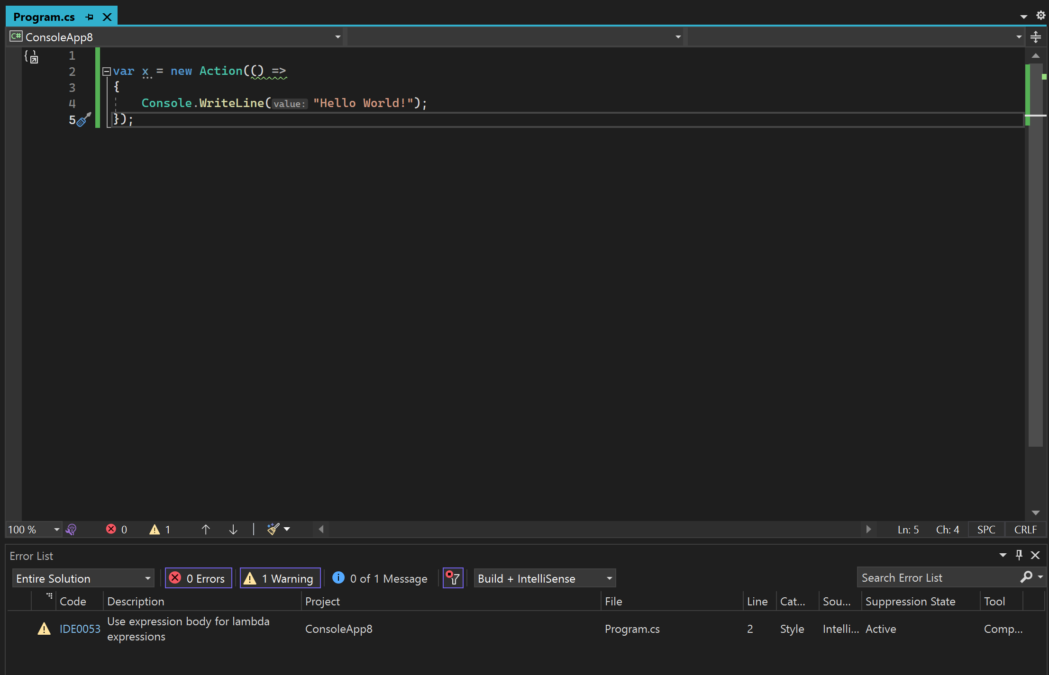Click the editor error count indicator
This screenshot has width=1049, height=675.
click(x=117, y=529)
